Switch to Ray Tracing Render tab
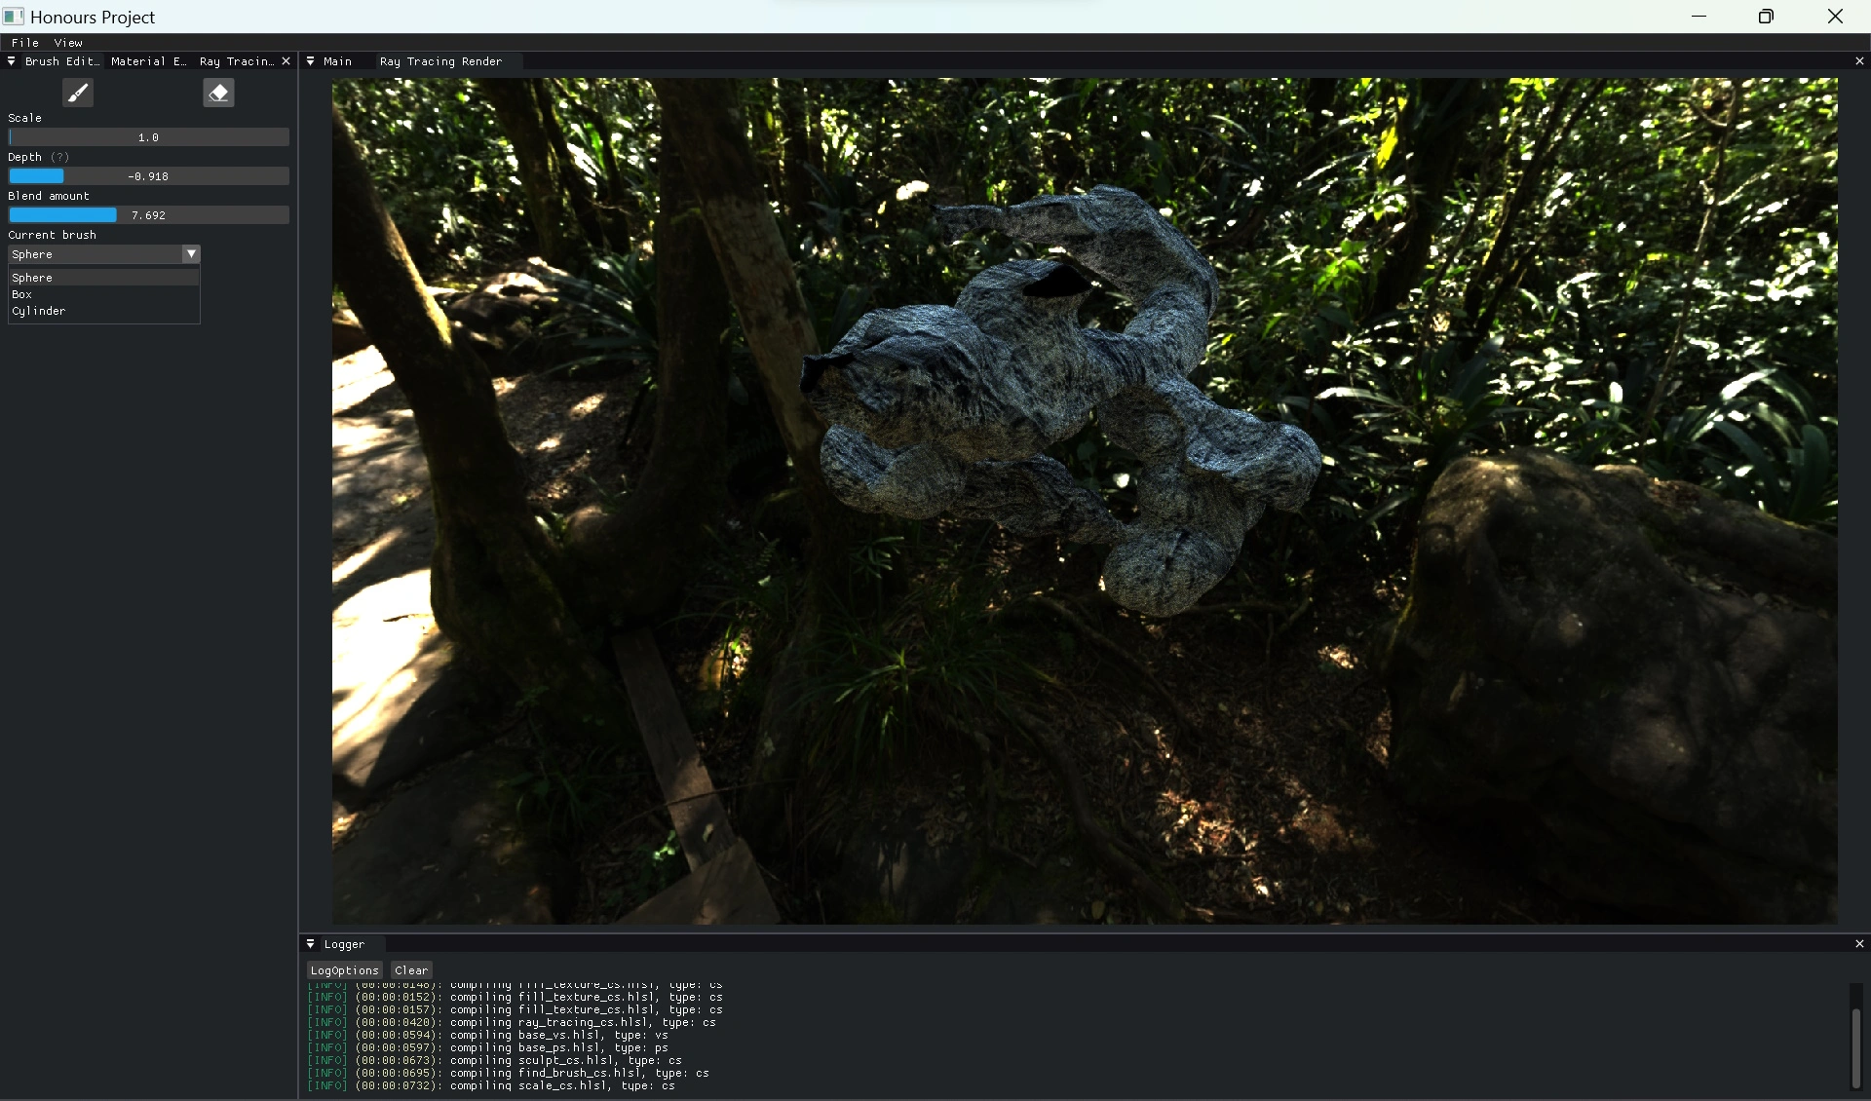Screen dimensions: 1871x1101 [x=440, y=61]
